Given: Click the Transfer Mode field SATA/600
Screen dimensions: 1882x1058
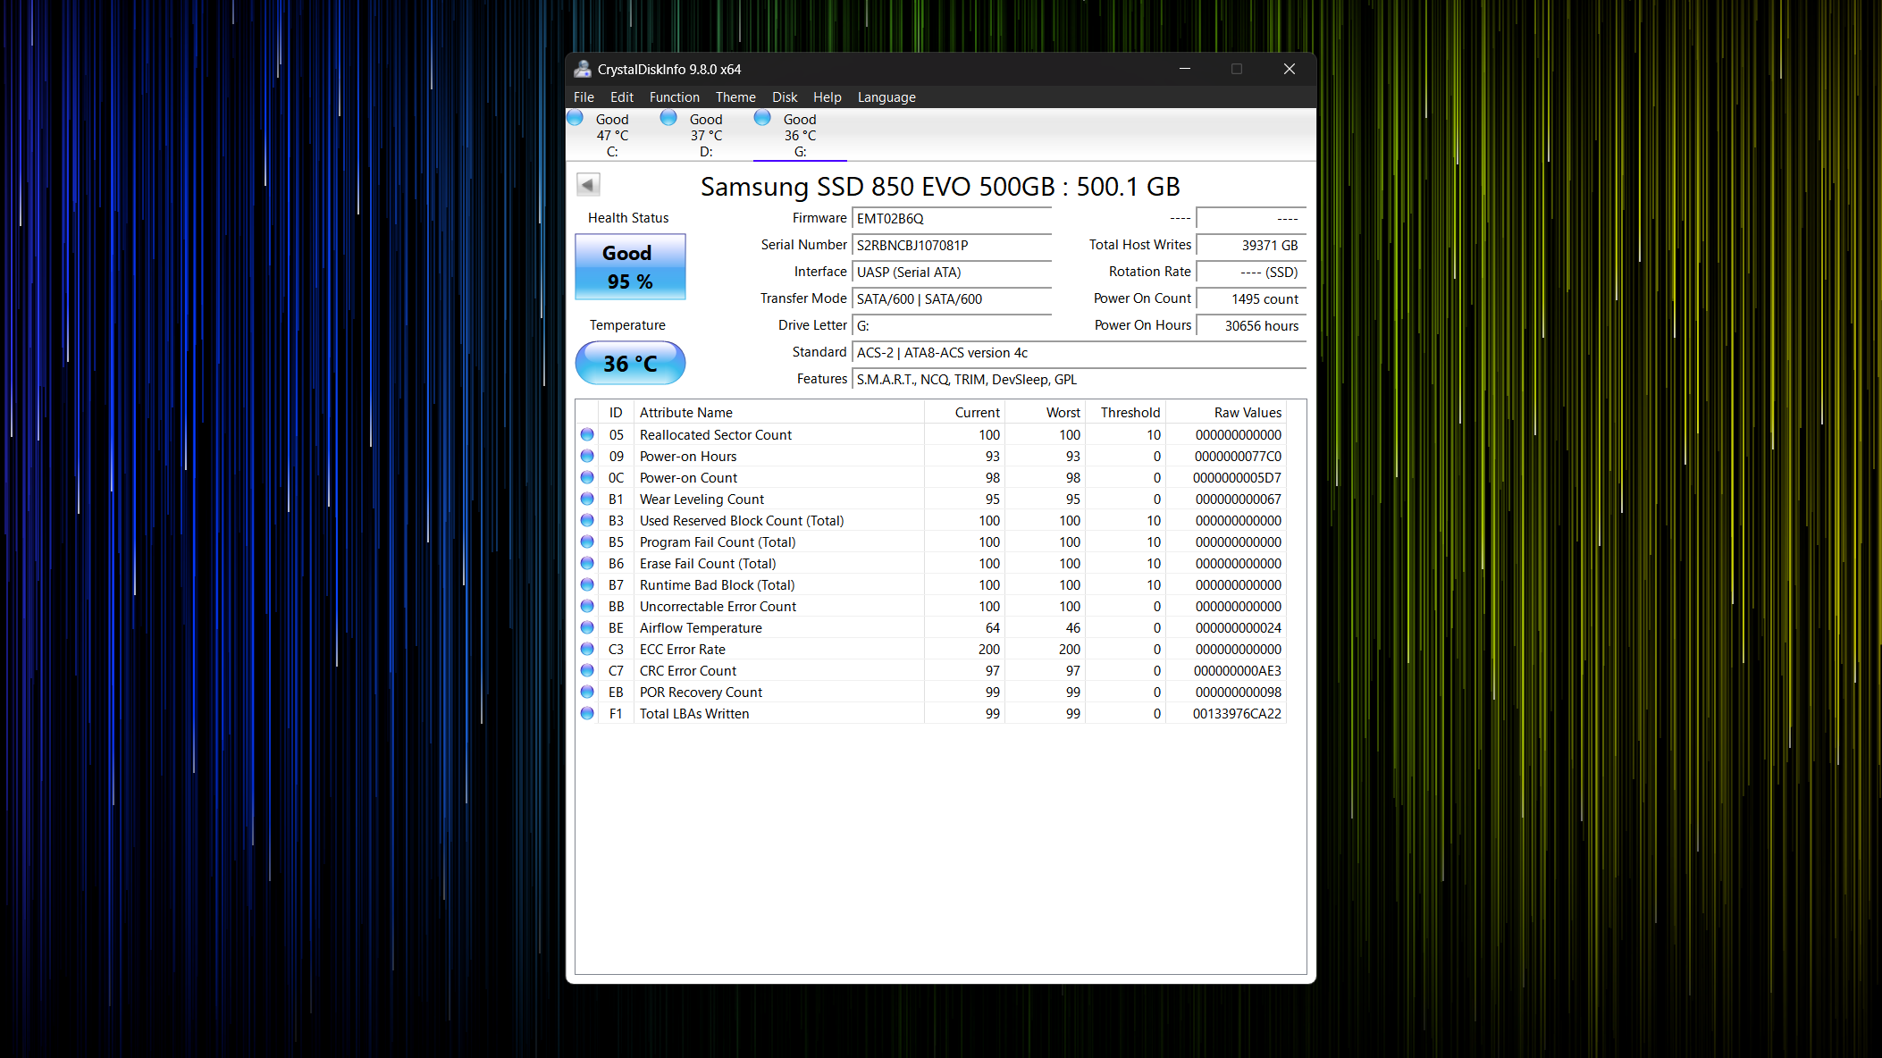Looking at the screenshot, I should 952,298.
